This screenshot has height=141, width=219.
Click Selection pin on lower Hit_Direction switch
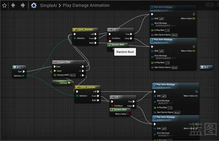[77, 96]
